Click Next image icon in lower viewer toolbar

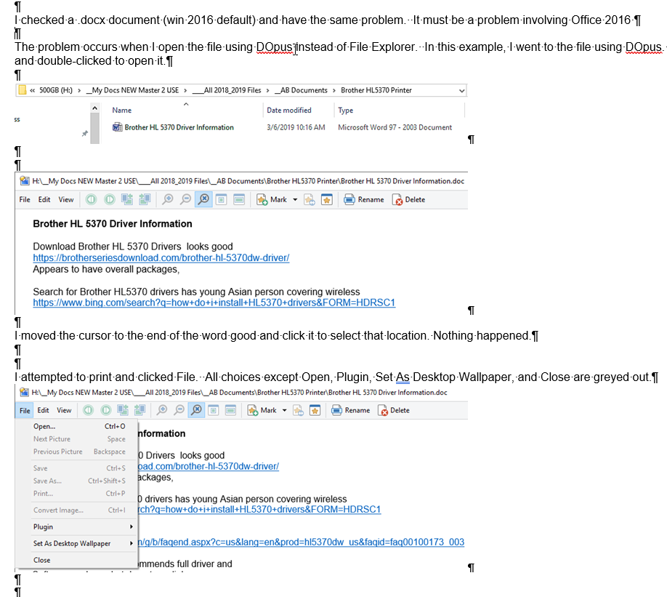106,410
